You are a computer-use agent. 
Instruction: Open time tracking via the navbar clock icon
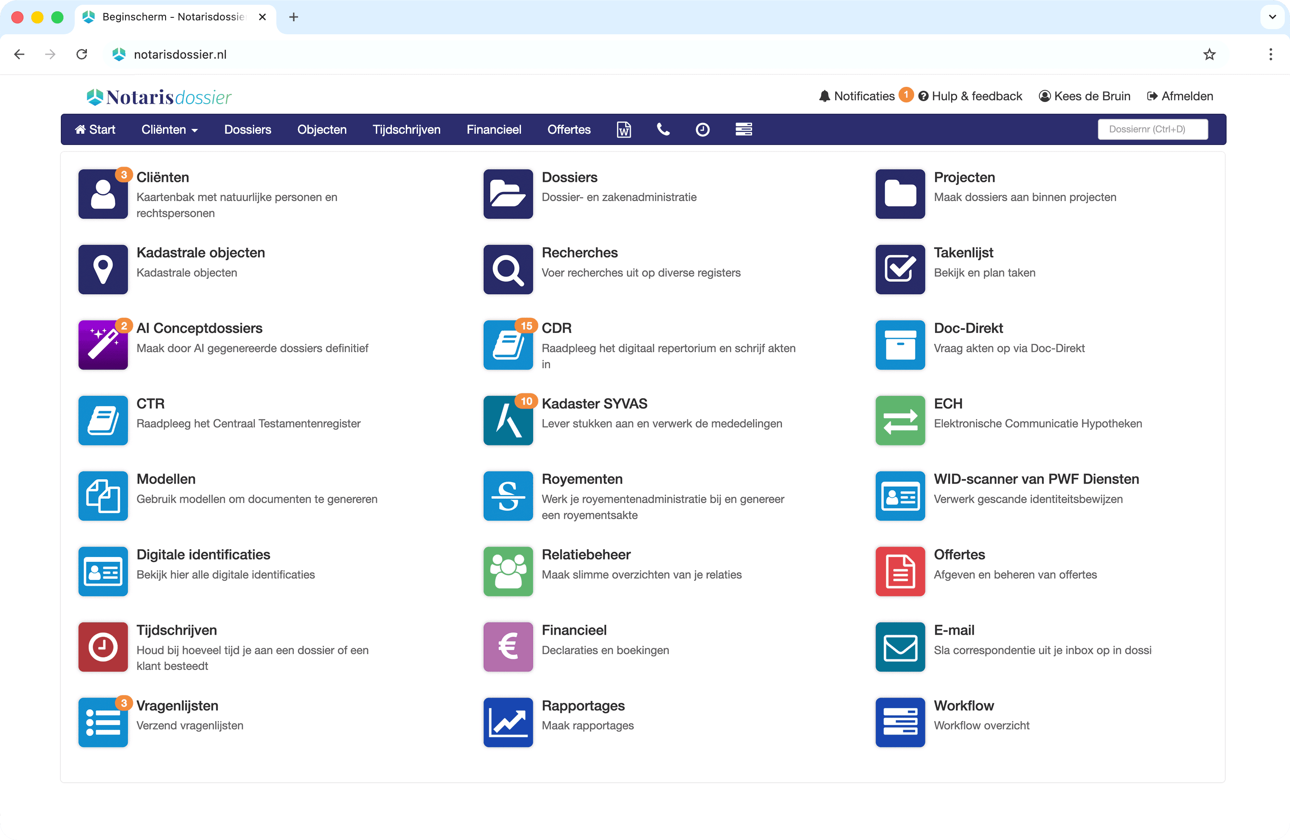point(703,129)
